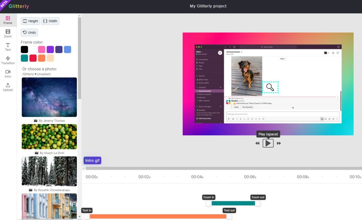Choose the galaxy photo by Jeremy Thomas
Screen dimensions: 362x220
pyautogui.click(x=49, y=97)
